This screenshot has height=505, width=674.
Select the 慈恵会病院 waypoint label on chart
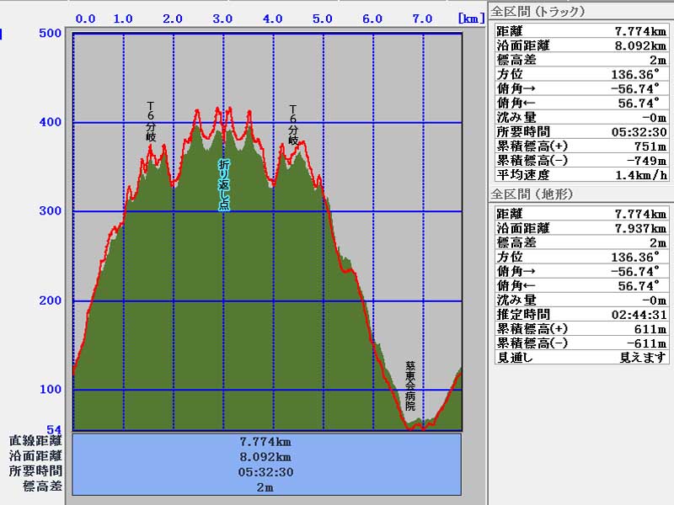pyautogui.click(x=410, y=385)
